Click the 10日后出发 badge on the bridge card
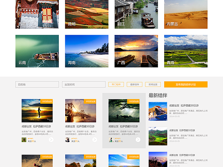223x167 pixels. coord(90,101)
